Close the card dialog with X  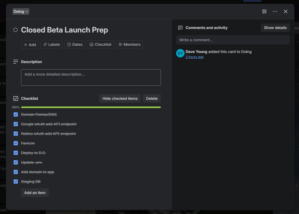click(285, 11)
